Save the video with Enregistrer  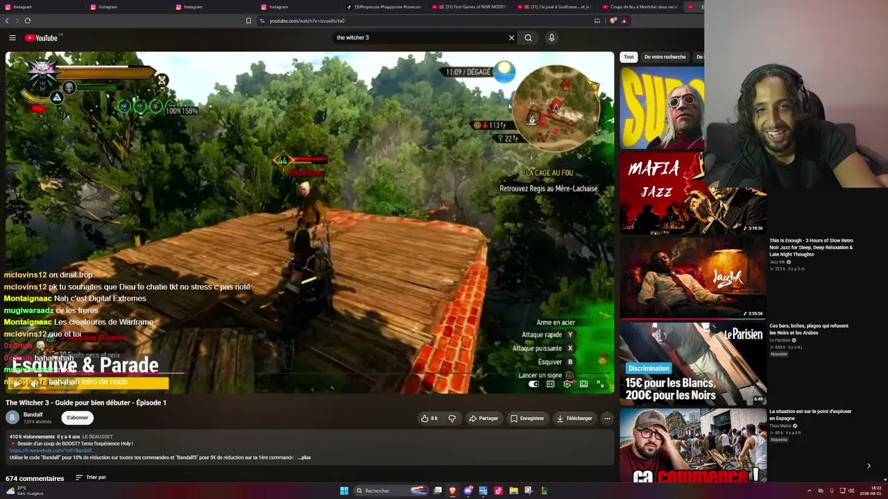(x=527, y=418)
